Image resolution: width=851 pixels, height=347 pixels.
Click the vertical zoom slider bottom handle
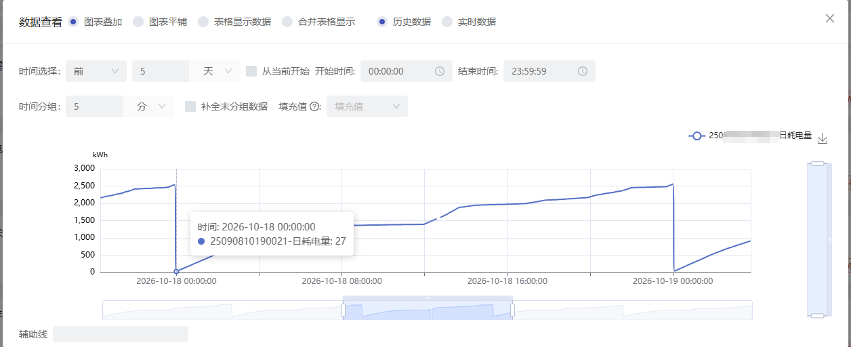point(818,315)
